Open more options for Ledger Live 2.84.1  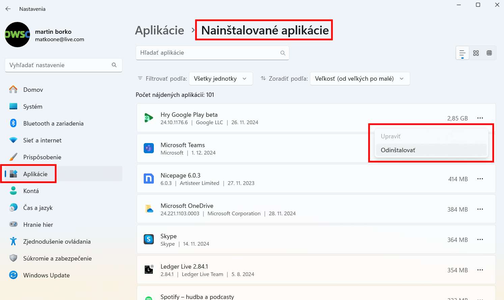pyautogui.click(x=480, y=270)
